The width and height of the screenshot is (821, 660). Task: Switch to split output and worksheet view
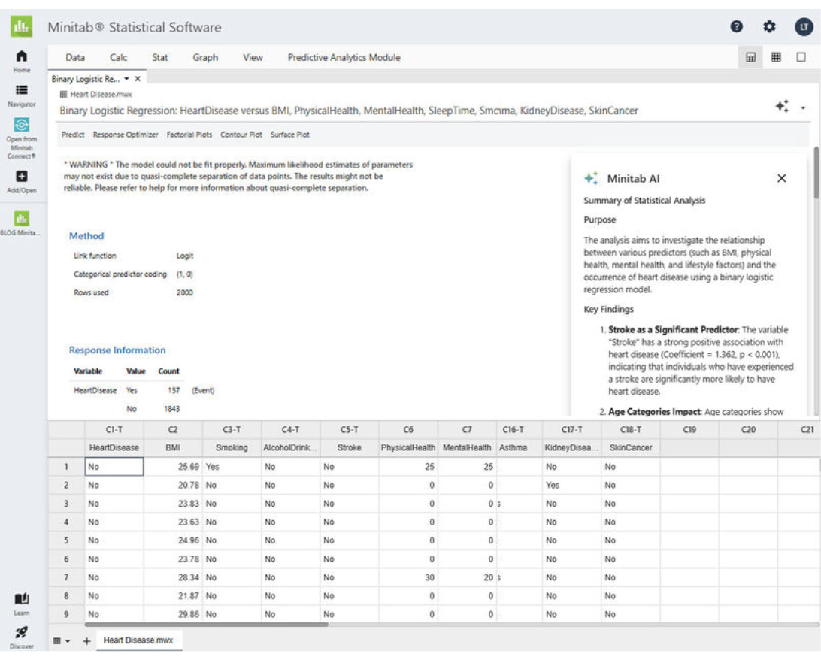750,57
